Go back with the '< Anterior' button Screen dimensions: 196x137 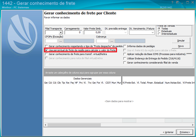[x=168, y=132]
